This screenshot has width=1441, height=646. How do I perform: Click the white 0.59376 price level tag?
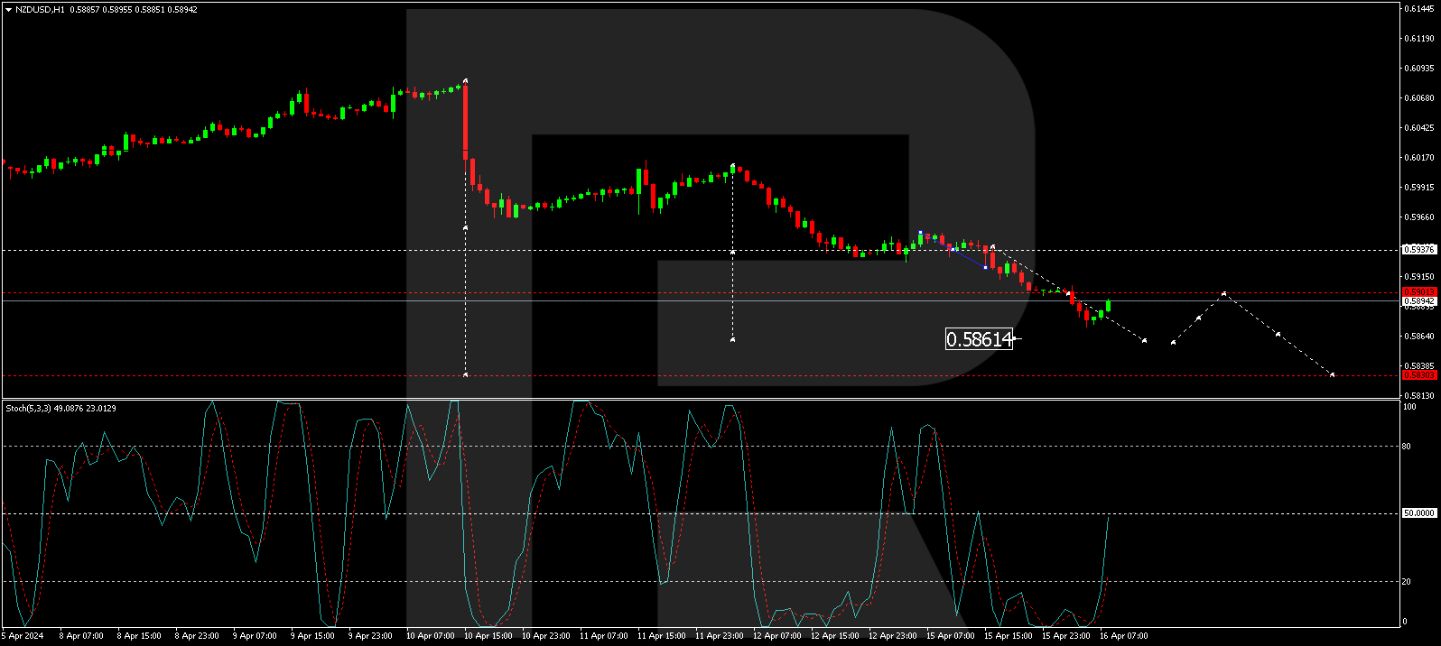pos(1418,250)
